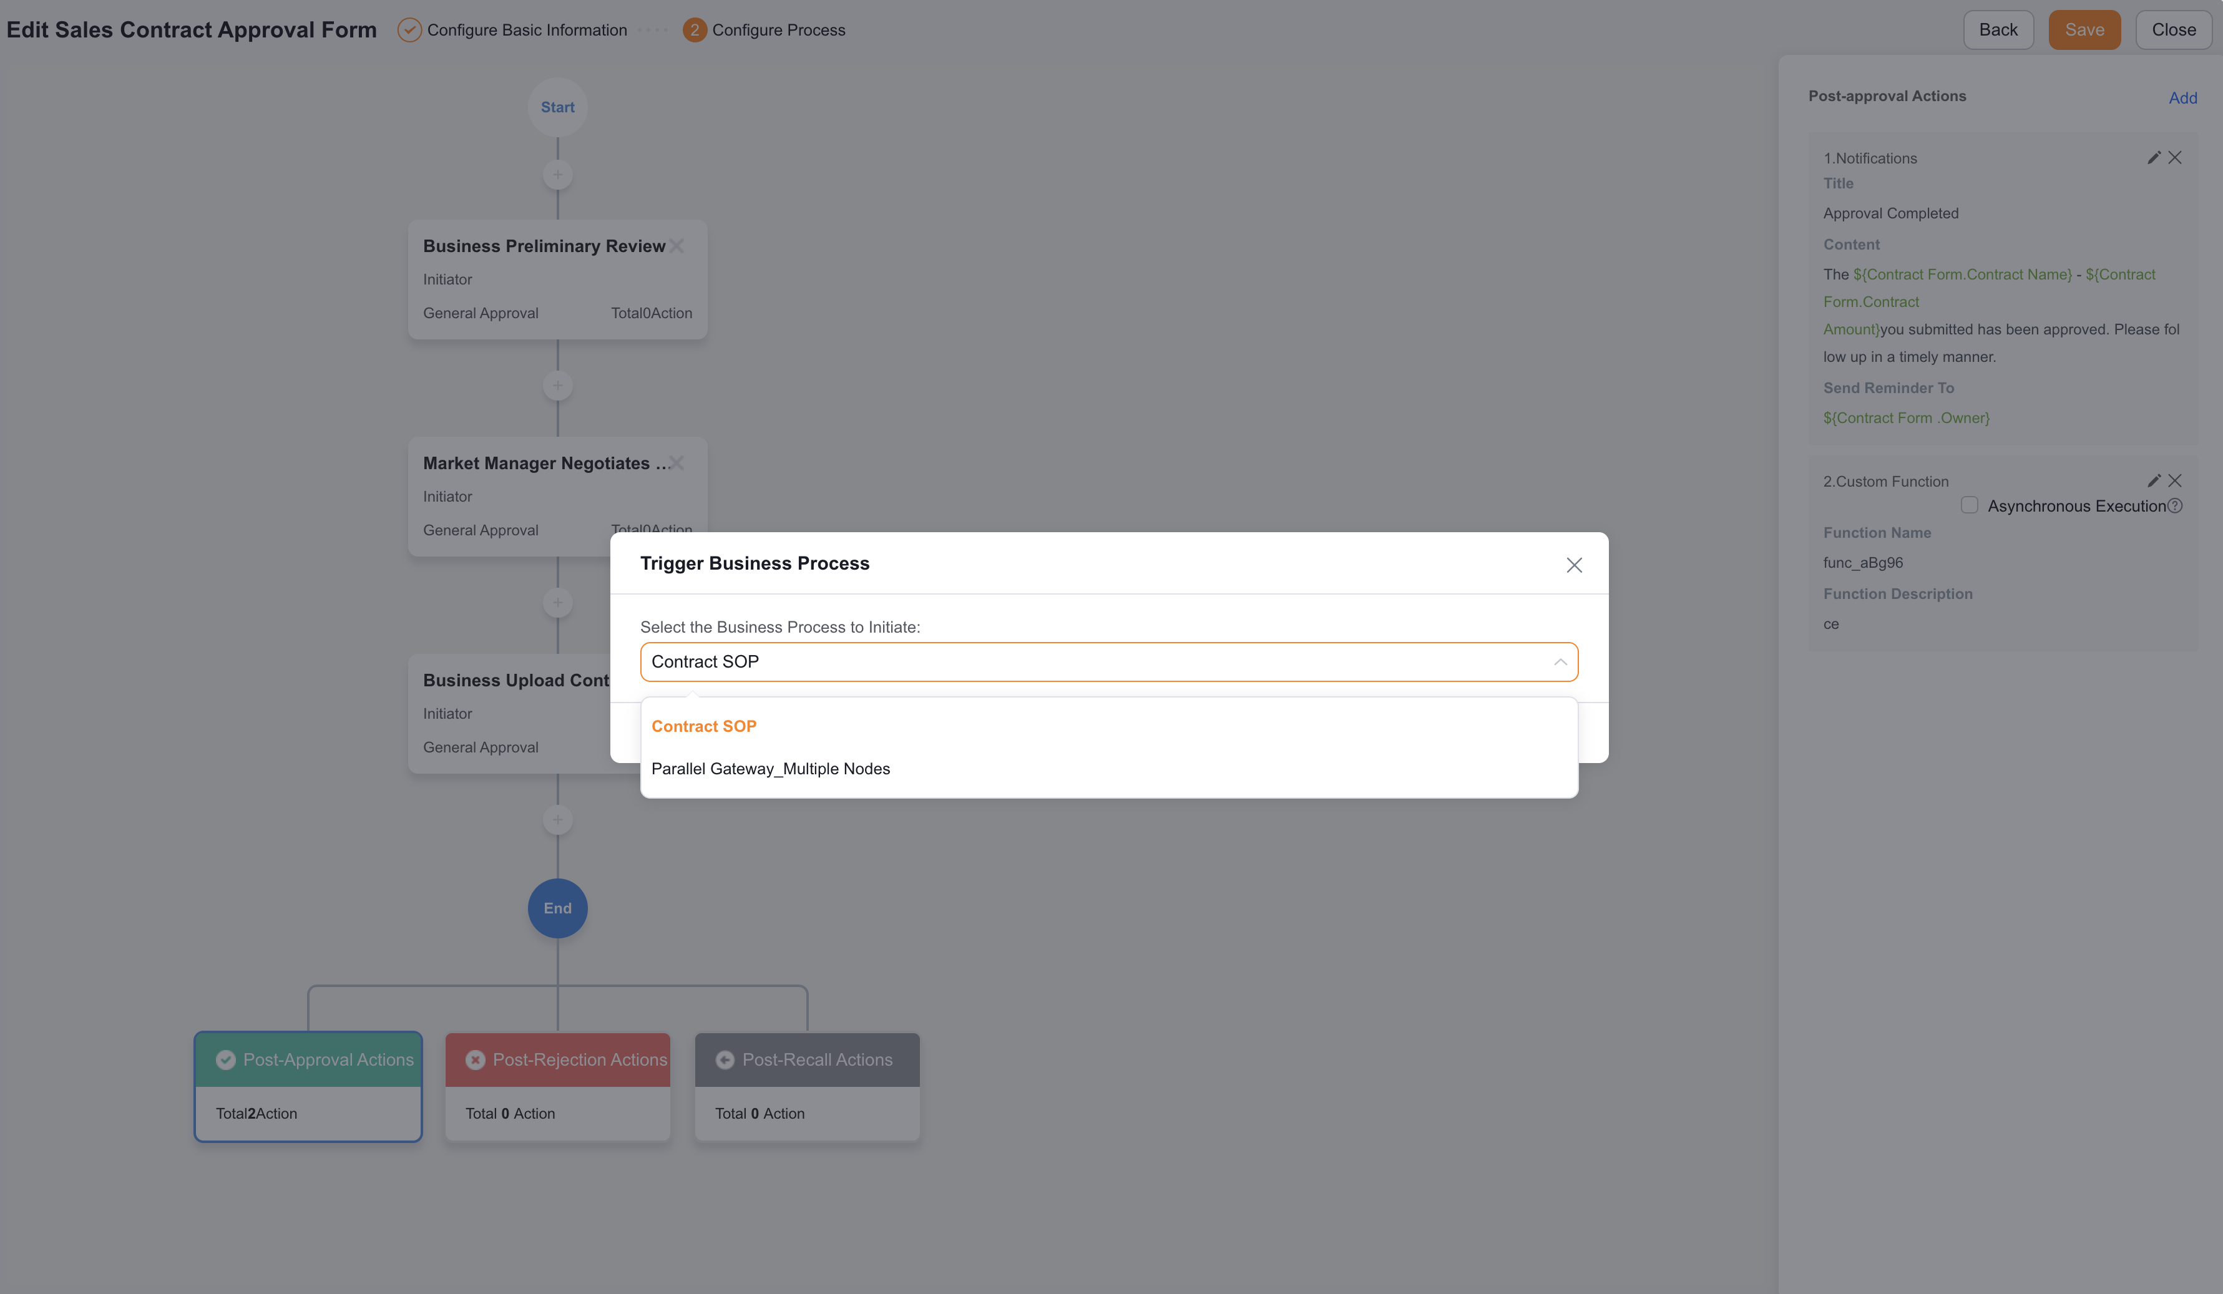Click the Approval Completed title text
The width and height of the screenshot is (2223, 1294).
pos(1890,213)
